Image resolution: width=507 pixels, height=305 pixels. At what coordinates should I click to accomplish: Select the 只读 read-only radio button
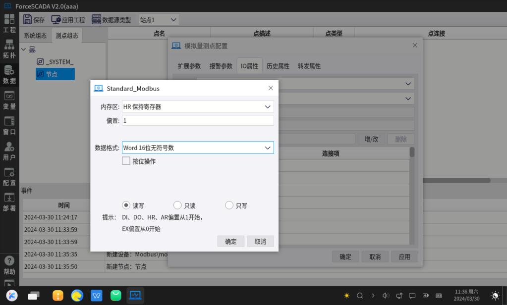[177, 205]
